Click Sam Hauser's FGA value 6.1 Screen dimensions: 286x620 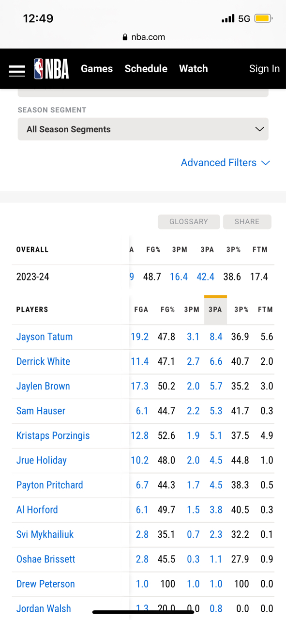[x=142, y=411]
